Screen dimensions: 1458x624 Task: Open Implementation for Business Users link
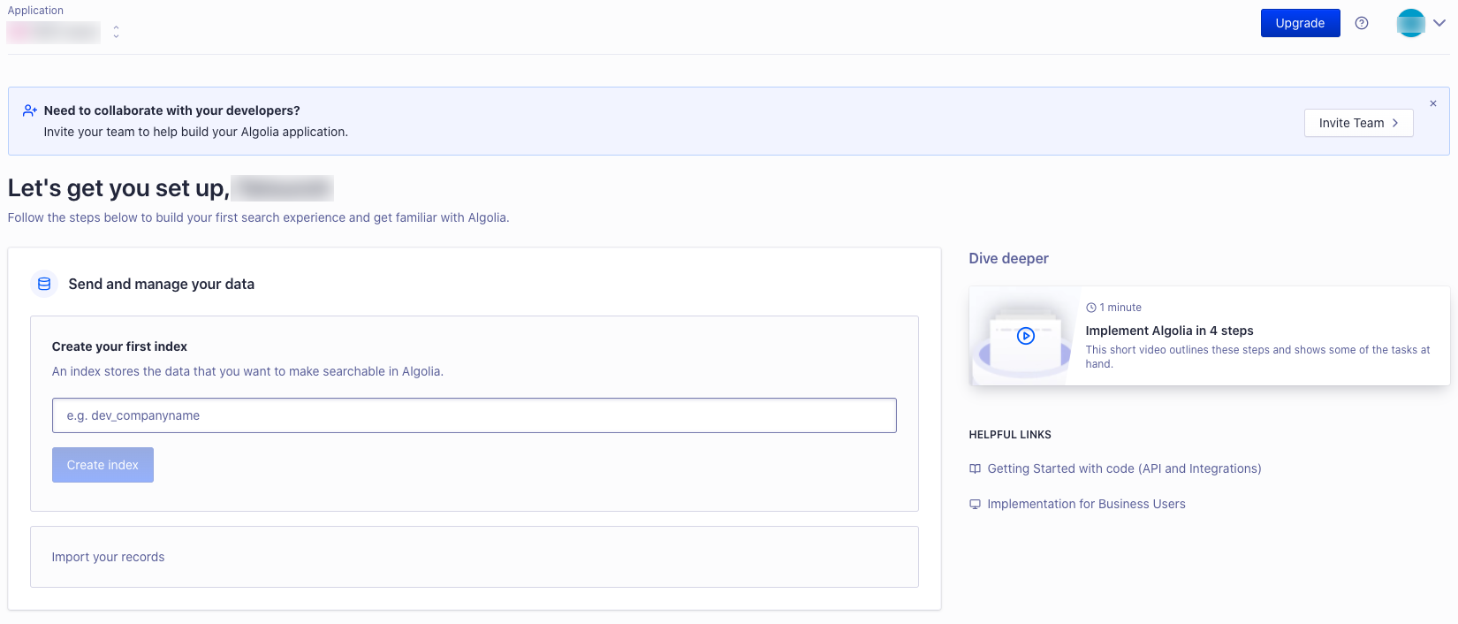click(x=1086, y=504)
